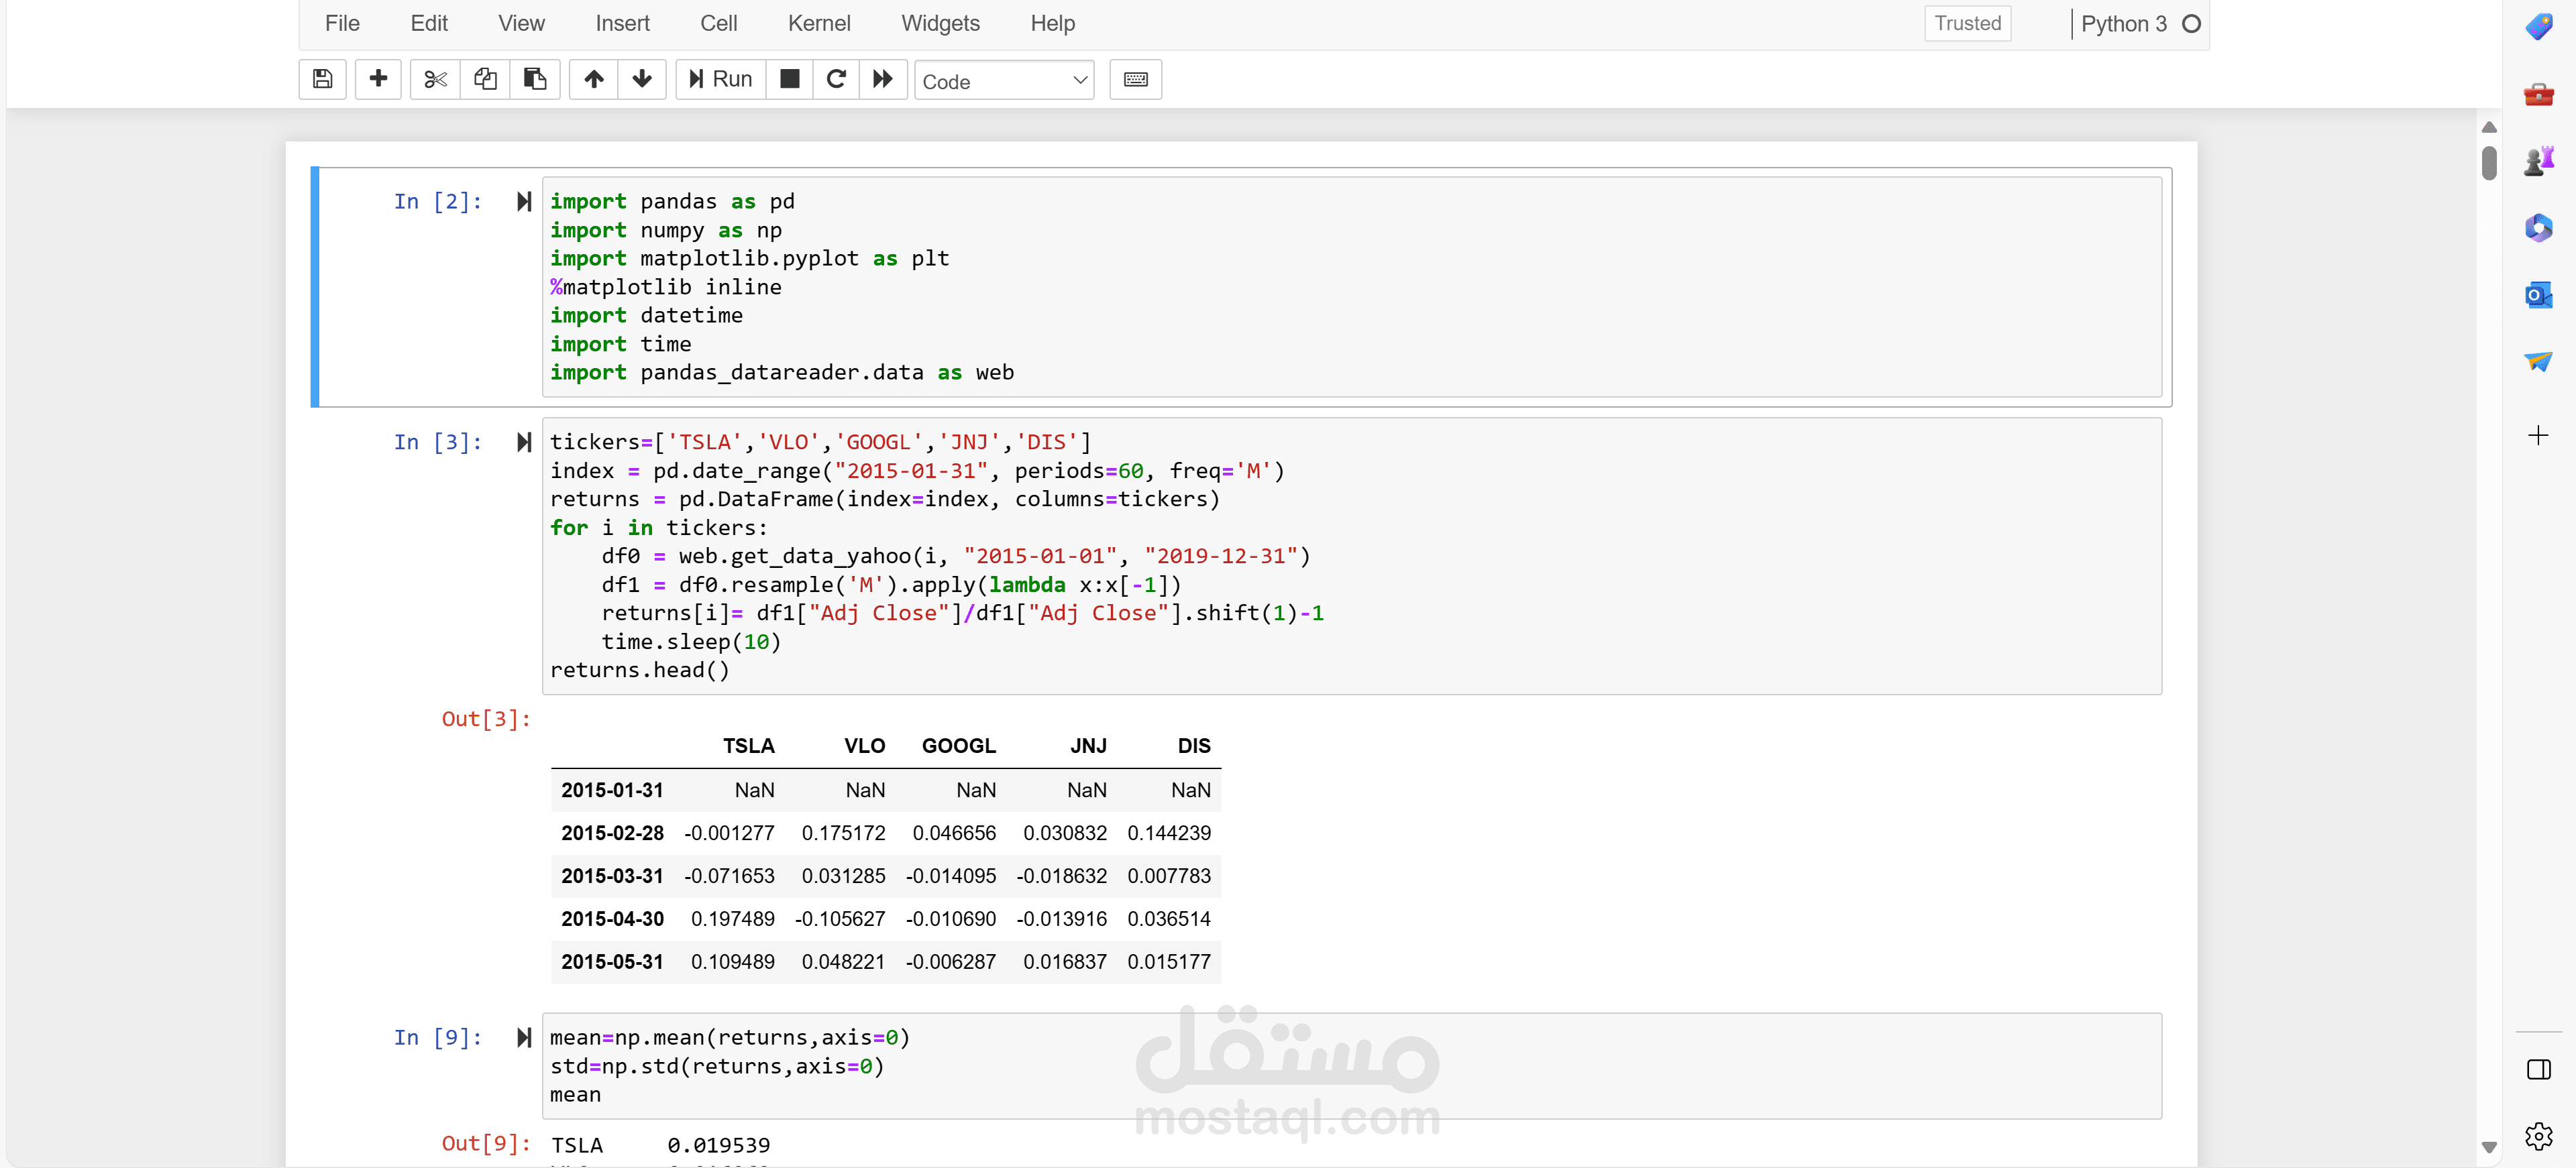Click the table value 0.175172
The height and width of the screenshot is (1168, 2576).
(843, 833)
